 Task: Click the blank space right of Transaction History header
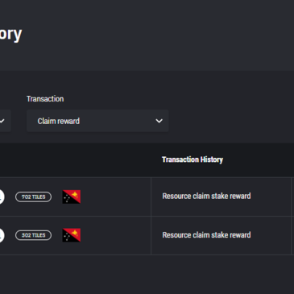(x=259, y=159)
